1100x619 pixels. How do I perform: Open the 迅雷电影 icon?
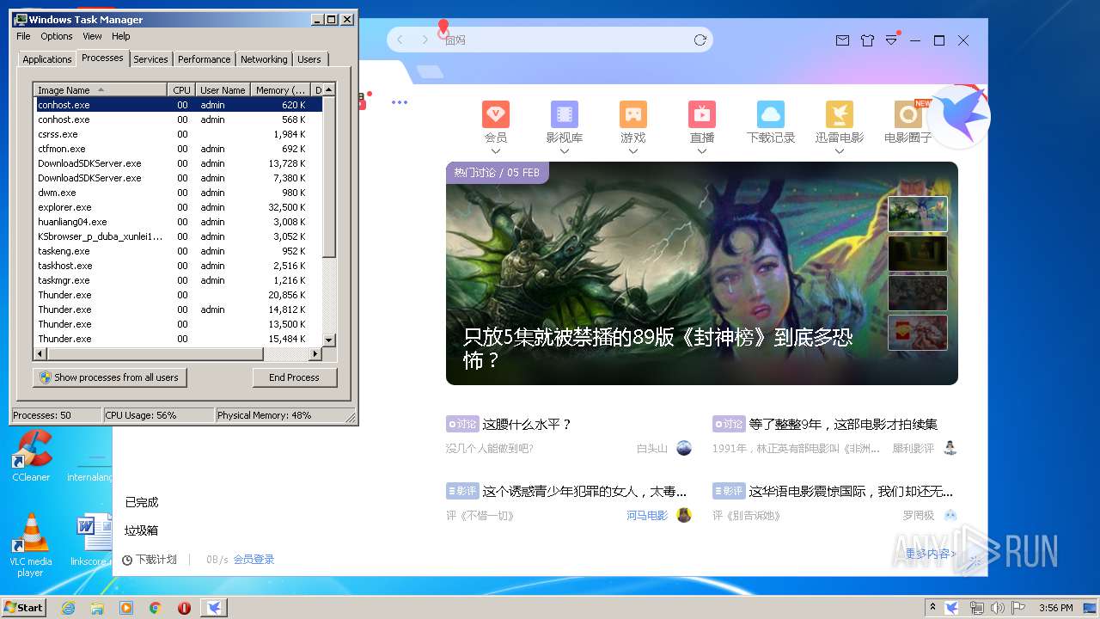coord(840,114)
